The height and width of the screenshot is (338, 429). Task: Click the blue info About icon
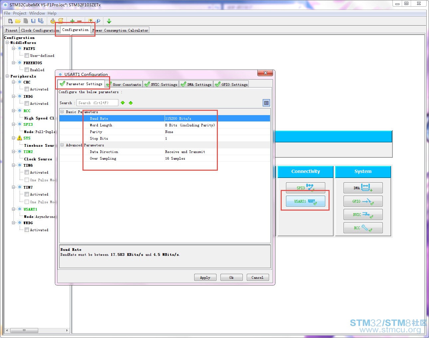[98, 21]
